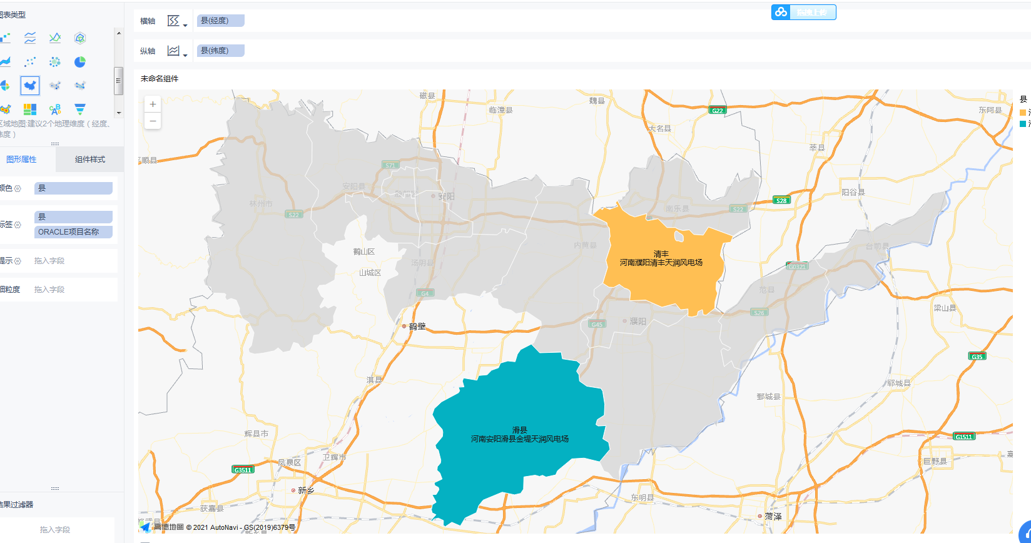
Task: Click the ORACLE项目名称 label field
Action: point(73,232)
